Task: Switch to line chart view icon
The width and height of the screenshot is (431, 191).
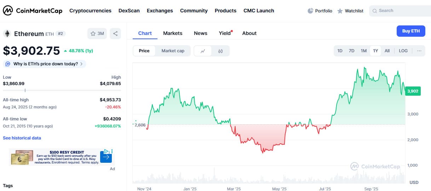Action: (x=203, y=51)
